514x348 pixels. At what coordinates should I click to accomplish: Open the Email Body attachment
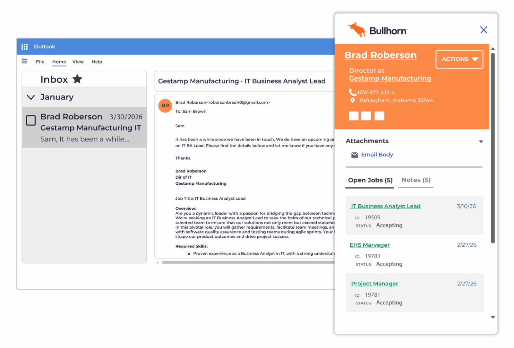point(377,155)
